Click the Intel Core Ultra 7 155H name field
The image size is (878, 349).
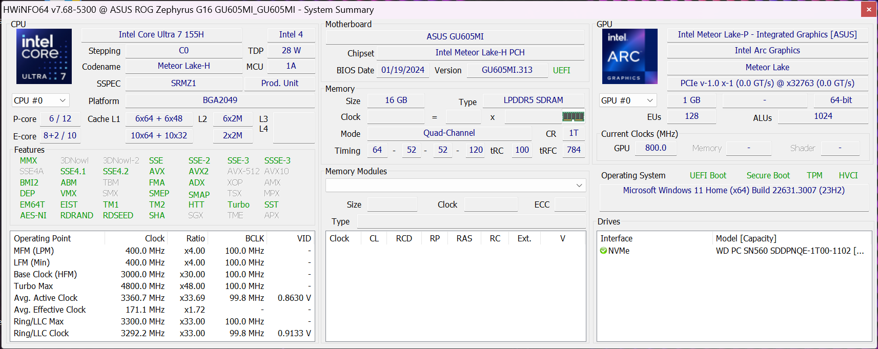click(161, 34)
